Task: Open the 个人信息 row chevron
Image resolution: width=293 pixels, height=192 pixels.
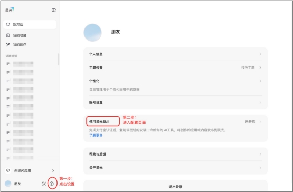Action: click(260, 54)
